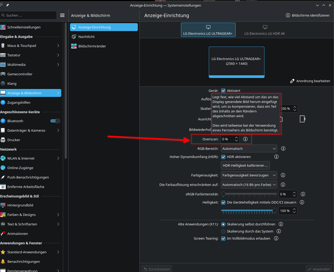Click LG ULTRAGEAR+ 2560×1440 monitor preview
Image resolution: width=334 pixels, height=272 pixels.
[x=236, y=62]
